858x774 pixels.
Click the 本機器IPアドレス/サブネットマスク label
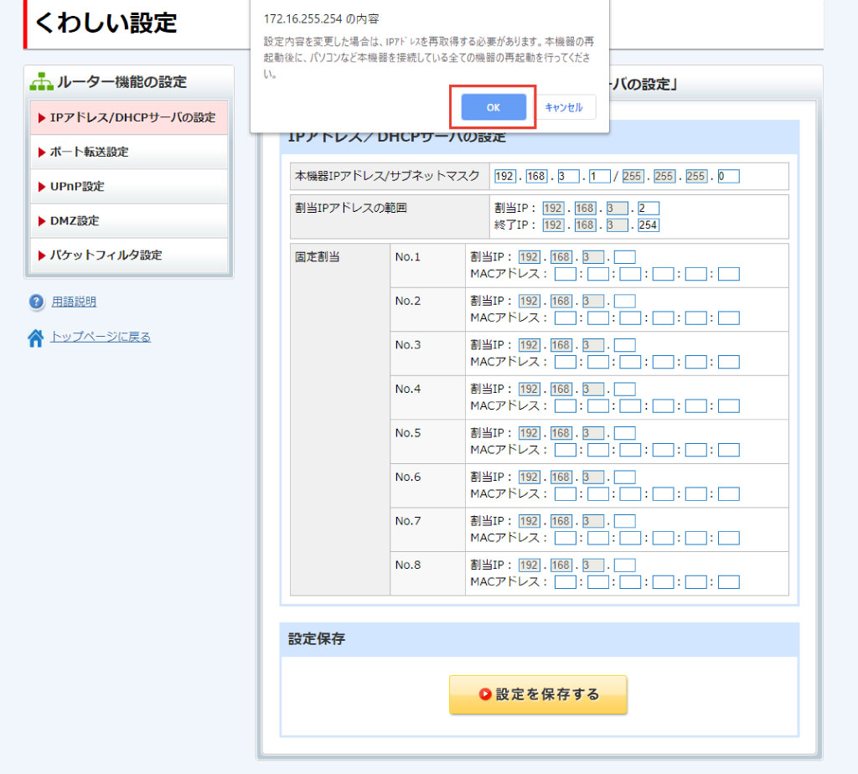tap(387, 176)
